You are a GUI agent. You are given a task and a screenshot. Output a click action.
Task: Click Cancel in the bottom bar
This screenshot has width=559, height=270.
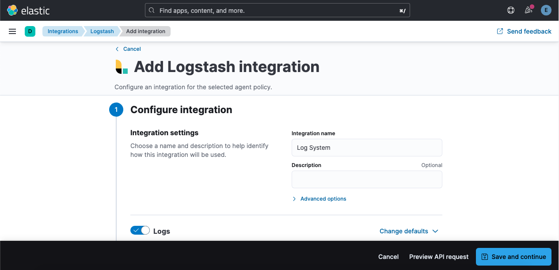tap(388, 257)
